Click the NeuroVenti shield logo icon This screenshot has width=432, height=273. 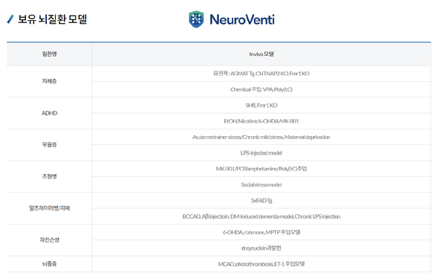click(x=196, y=19)
